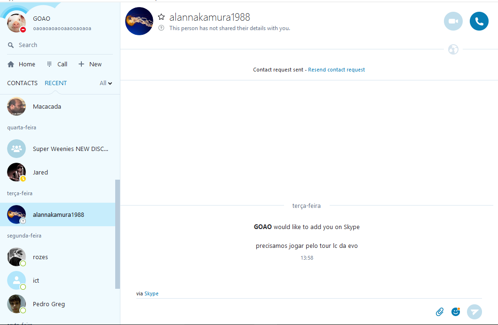
Task: Open the Jared conversation
Action: click(x=57, y=172)
